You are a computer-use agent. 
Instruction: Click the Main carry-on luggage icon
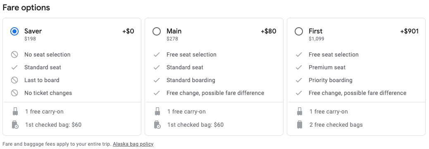(157, 111)
